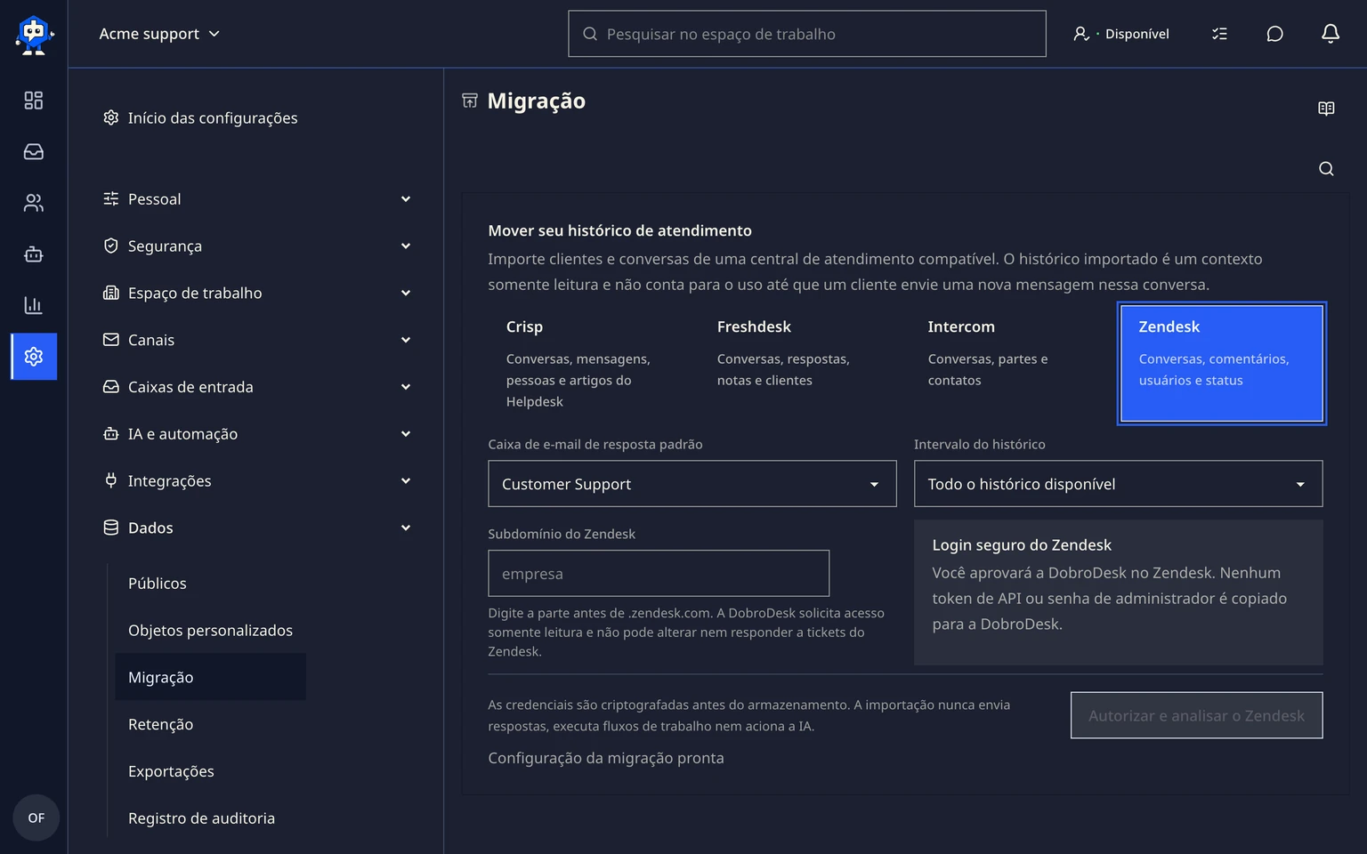Screen dimensions: 1367x854
Task: Open the dashboard grid icon in sidebar
Action: coord(34,101)
